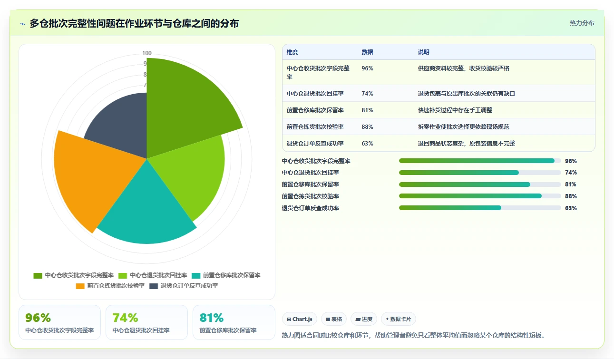Select the Chart.js chip
This screenshot has height=359, width=614.
(300, 319)
